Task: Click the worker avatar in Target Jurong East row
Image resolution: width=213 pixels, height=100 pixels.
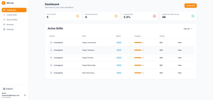Action: point(51,42)
